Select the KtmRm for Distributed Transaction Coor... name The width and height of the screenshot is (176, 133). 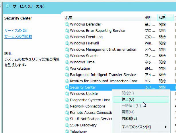[x=105, y=81]
